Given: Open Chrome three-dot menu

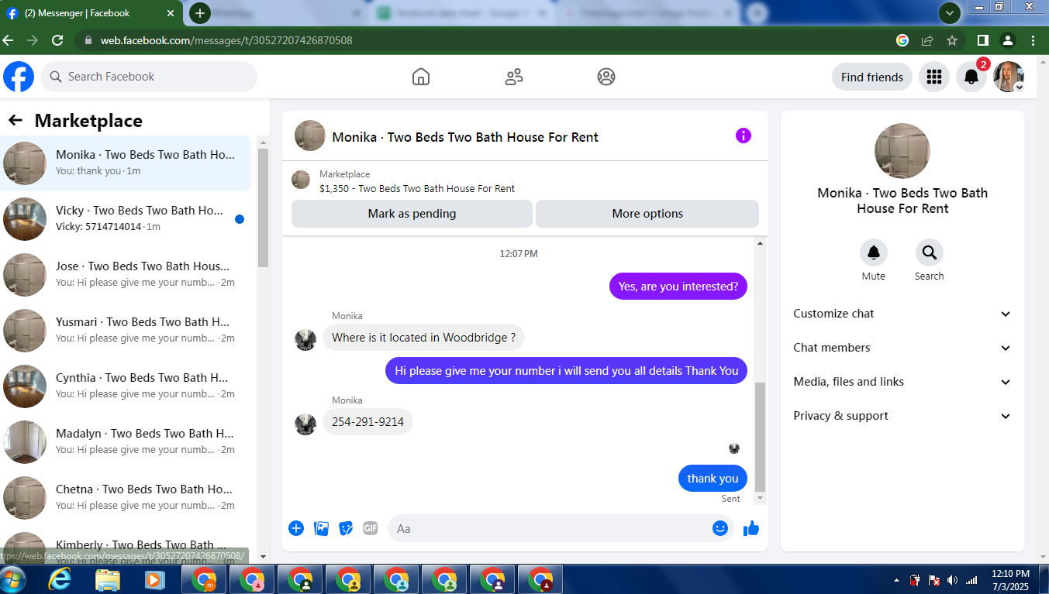Looking at the screenshot, I should [x=1033, y=40].
